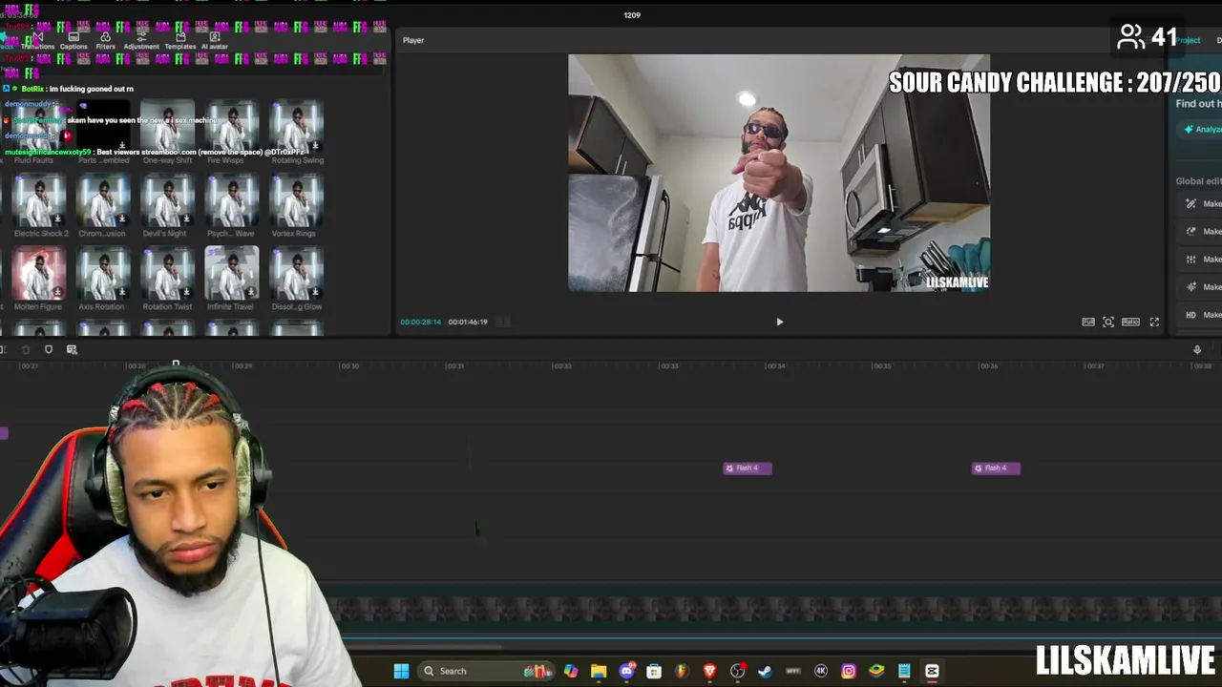The height and width of the screenshot is (687, 1222).
Task: Download the Rotation Twist effect
Action: [x=186, y=293]
